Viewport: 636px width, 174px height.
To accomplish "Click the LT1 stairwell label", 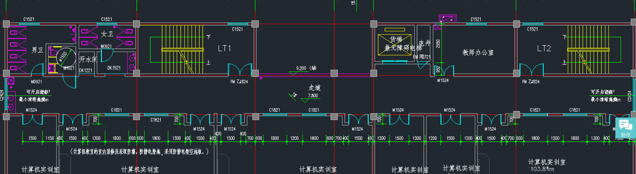I will [x=224, y=48].
